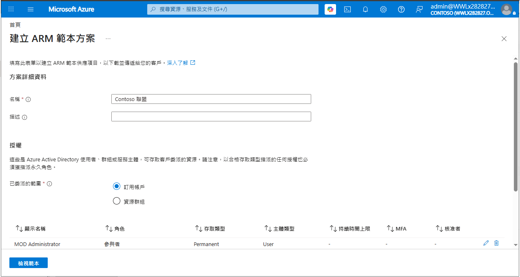Click the admin account name

[463, 7]
